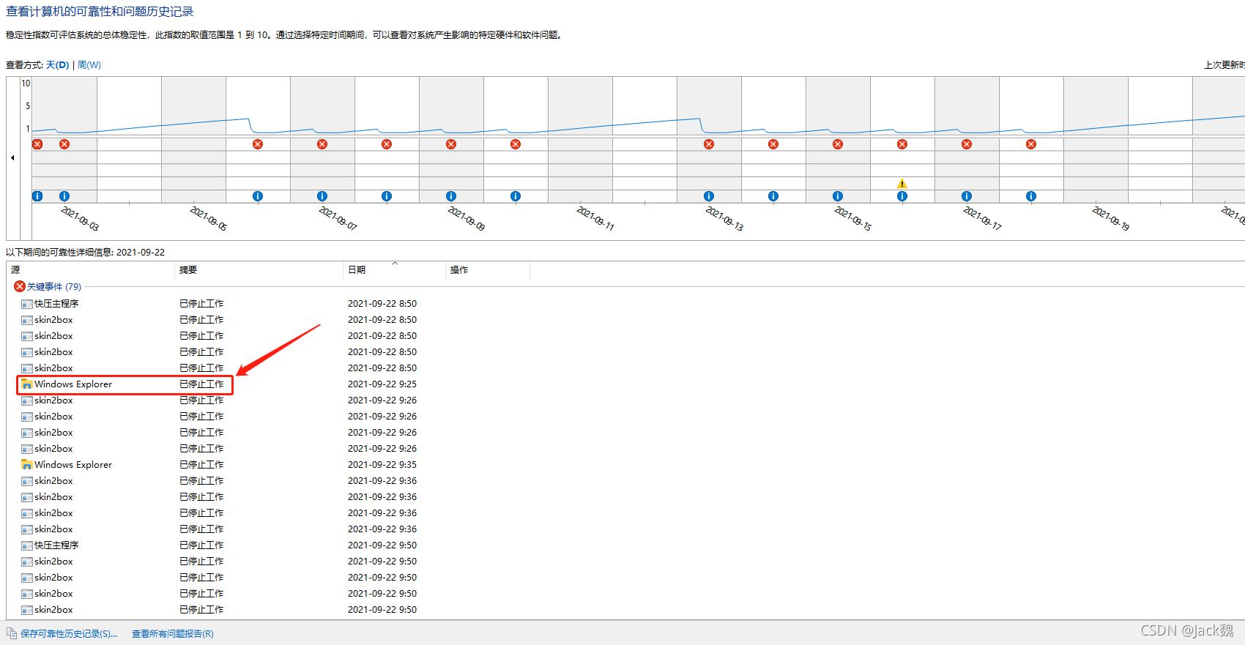Open 查看所有问题报告(R) link
Image resolution: width=1245 pixels, height=645 pixels.
click(x=173, y=634)
